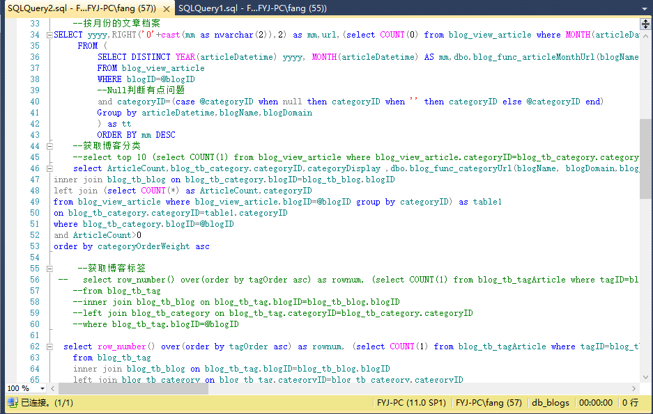The image size is (653, 414).
Task: Click FROM ( on line 35
Action: coord(92,46)
